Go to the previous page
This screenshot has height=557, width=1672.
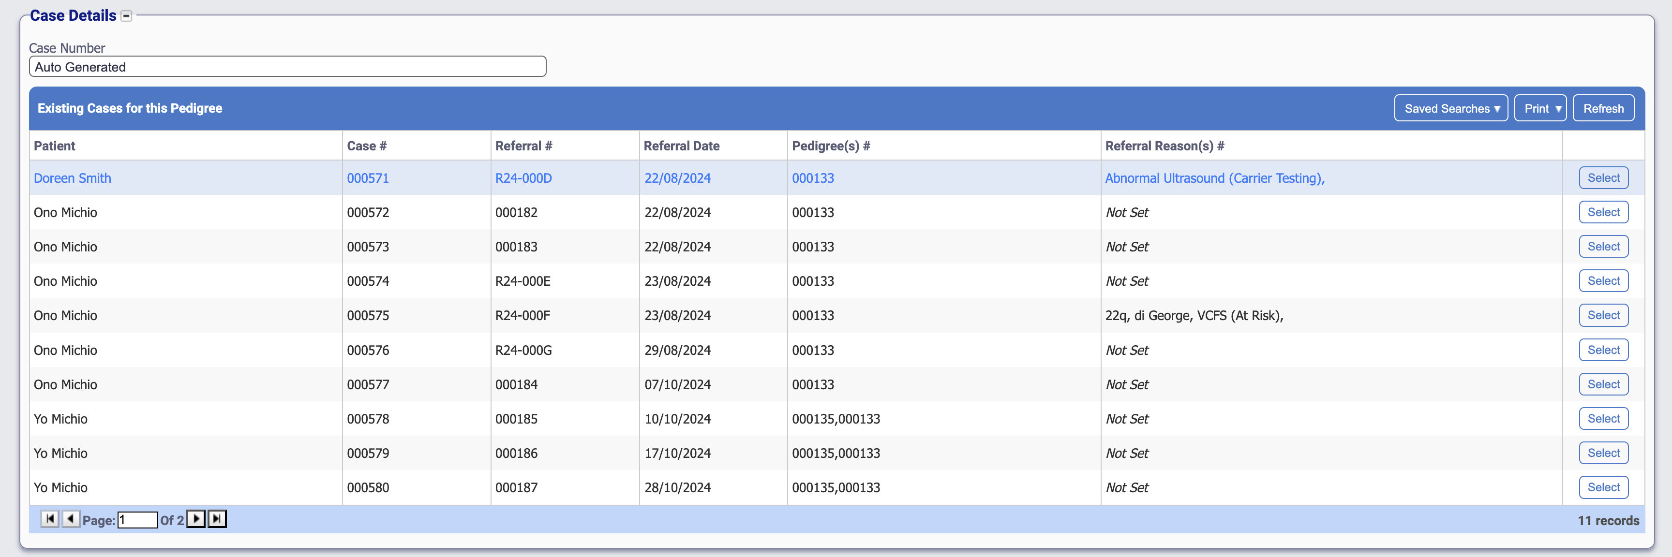tap(70, 519)
